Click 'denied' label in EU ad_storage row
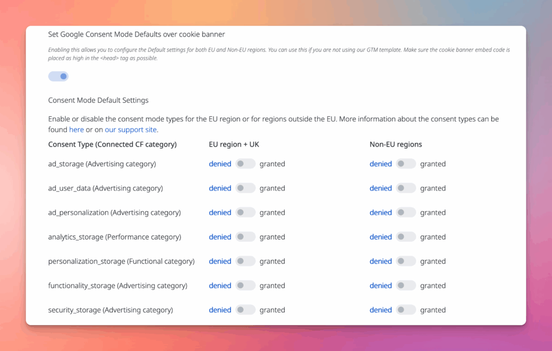552x351 pixels. [220, 164]
